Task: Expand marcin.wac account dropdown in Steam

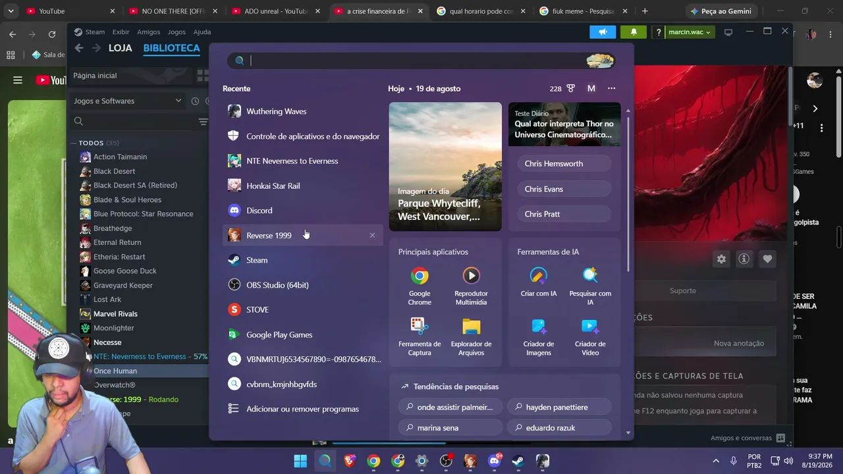Action: [x=690, y=32]
